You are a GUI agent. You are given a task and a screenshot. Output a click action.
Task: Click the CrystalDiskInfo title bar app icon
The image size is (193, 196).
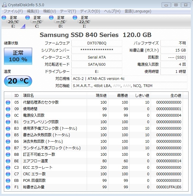(x=4, y=5)
